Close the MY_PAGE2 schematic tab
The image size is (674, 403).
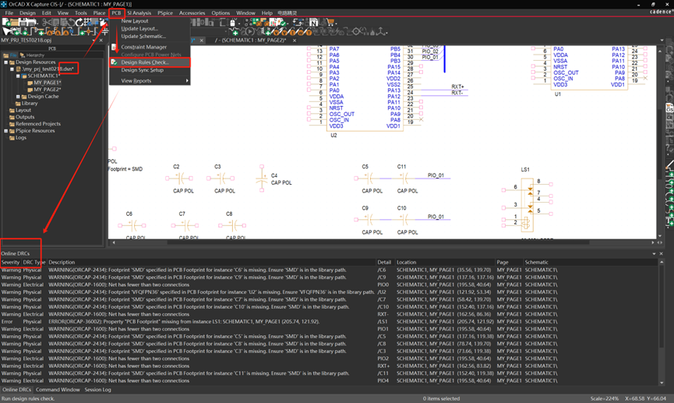point(295,41)
